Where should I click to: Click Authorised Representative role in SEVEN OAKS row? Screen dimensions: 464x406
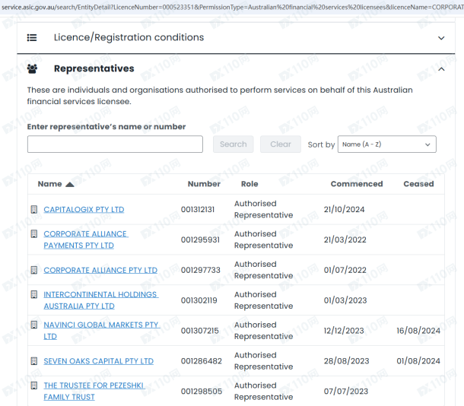click(263, 360)
